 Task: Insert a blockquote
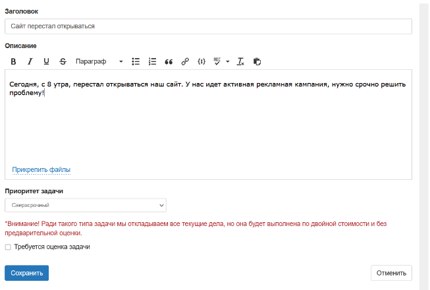(x=169, y=61)
